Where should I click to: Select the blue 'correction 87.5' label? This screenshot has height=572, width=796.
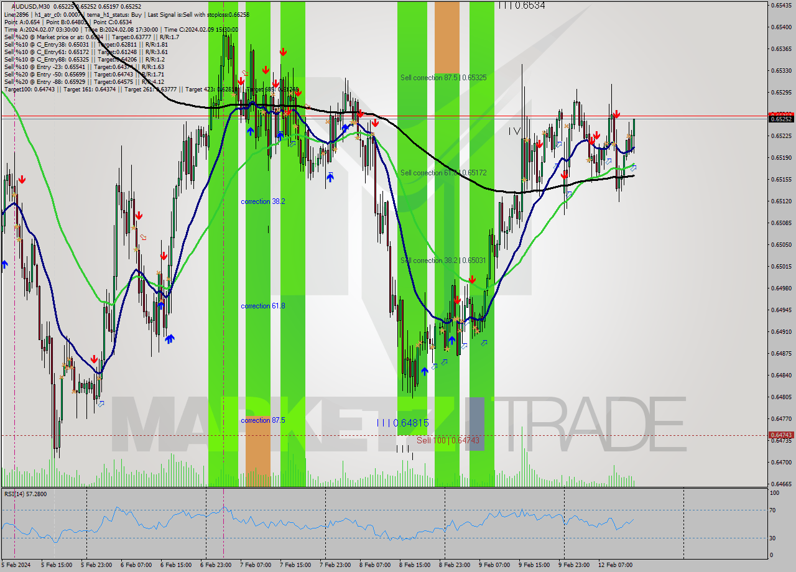[x=263, y=420]
